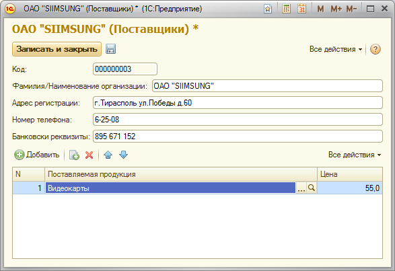Select the Видеокарты cell
Viewport: 395px width, 271px height.
(x=170, y=188)
